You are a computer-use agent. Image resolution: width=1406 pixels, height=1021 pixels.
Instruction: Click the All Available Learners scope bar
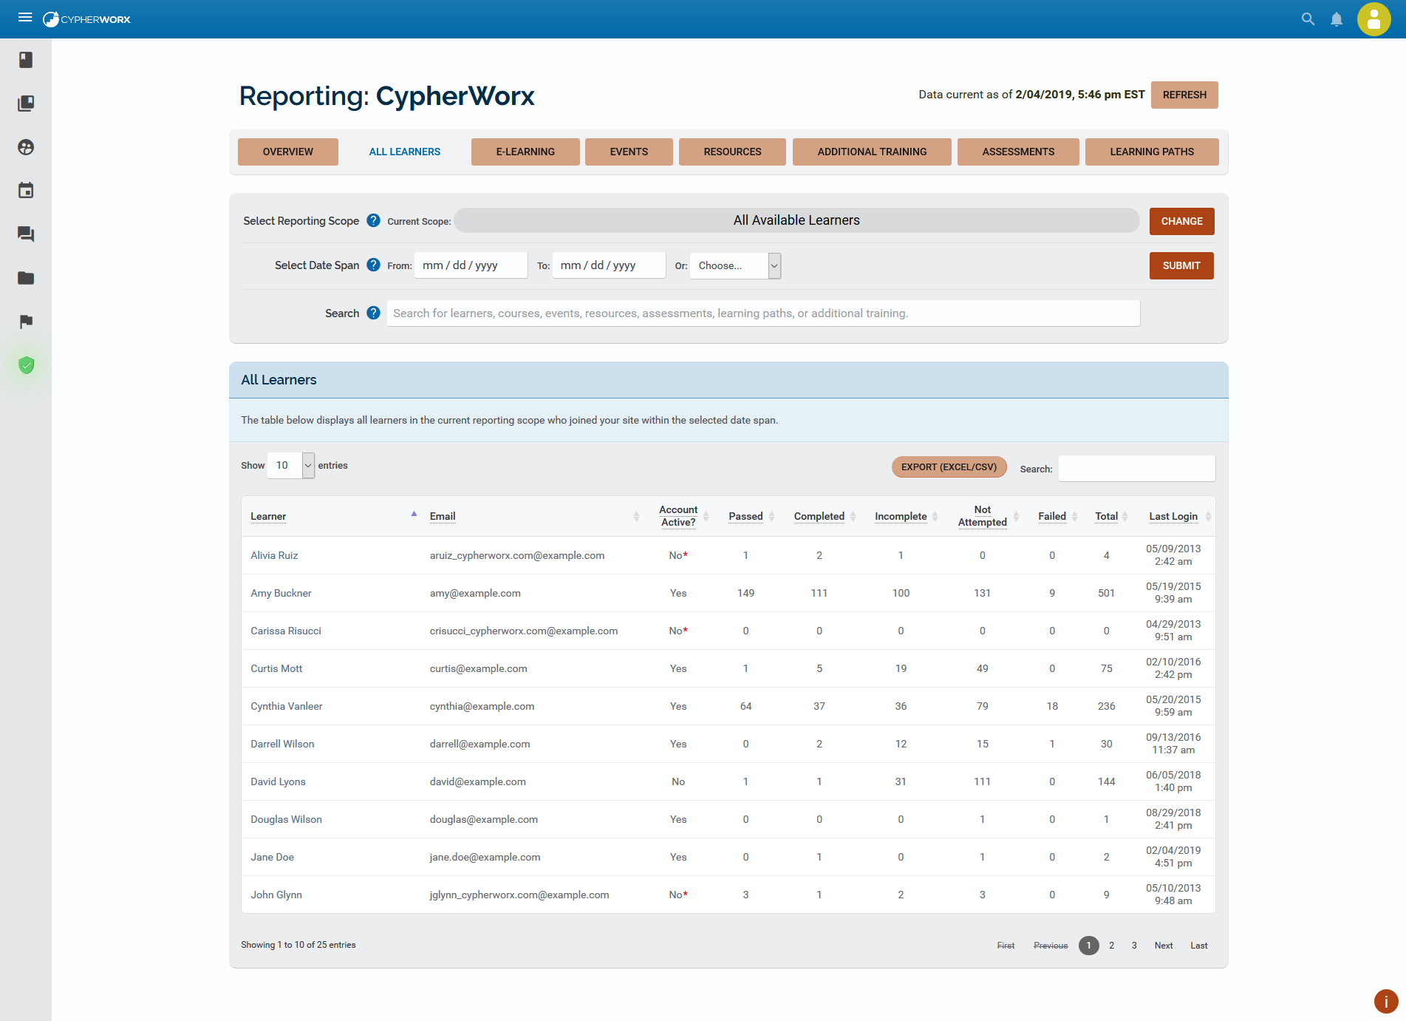click(796, 220)
